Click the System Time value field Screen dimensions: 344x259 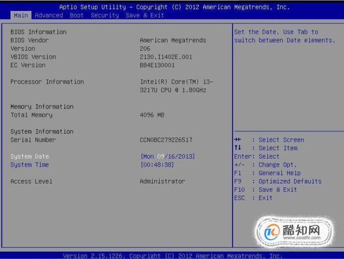pos(157,165)
